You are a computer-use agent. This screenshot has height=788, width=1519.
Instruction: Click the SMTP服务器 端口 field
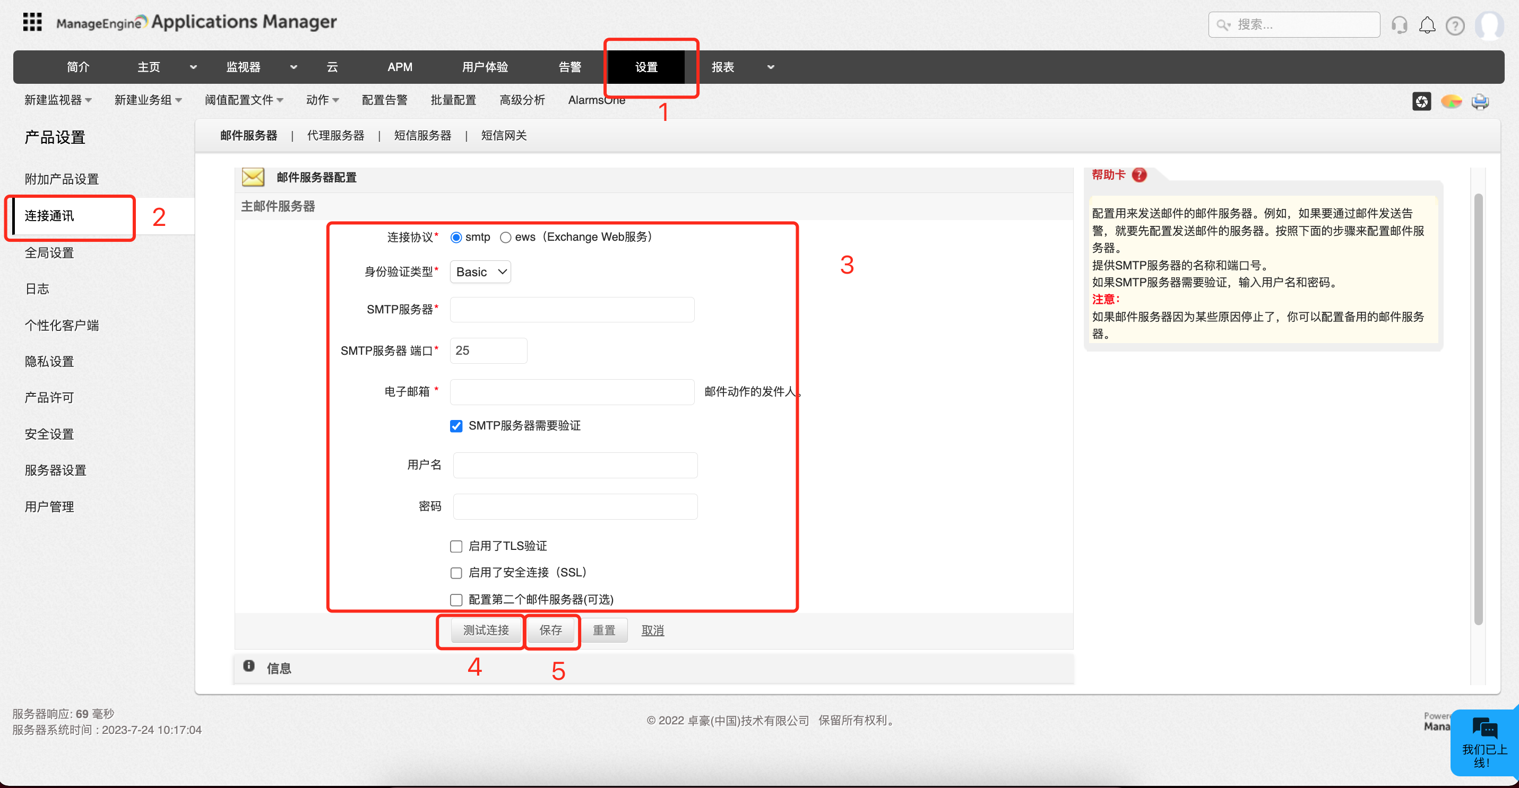point(488,351)
